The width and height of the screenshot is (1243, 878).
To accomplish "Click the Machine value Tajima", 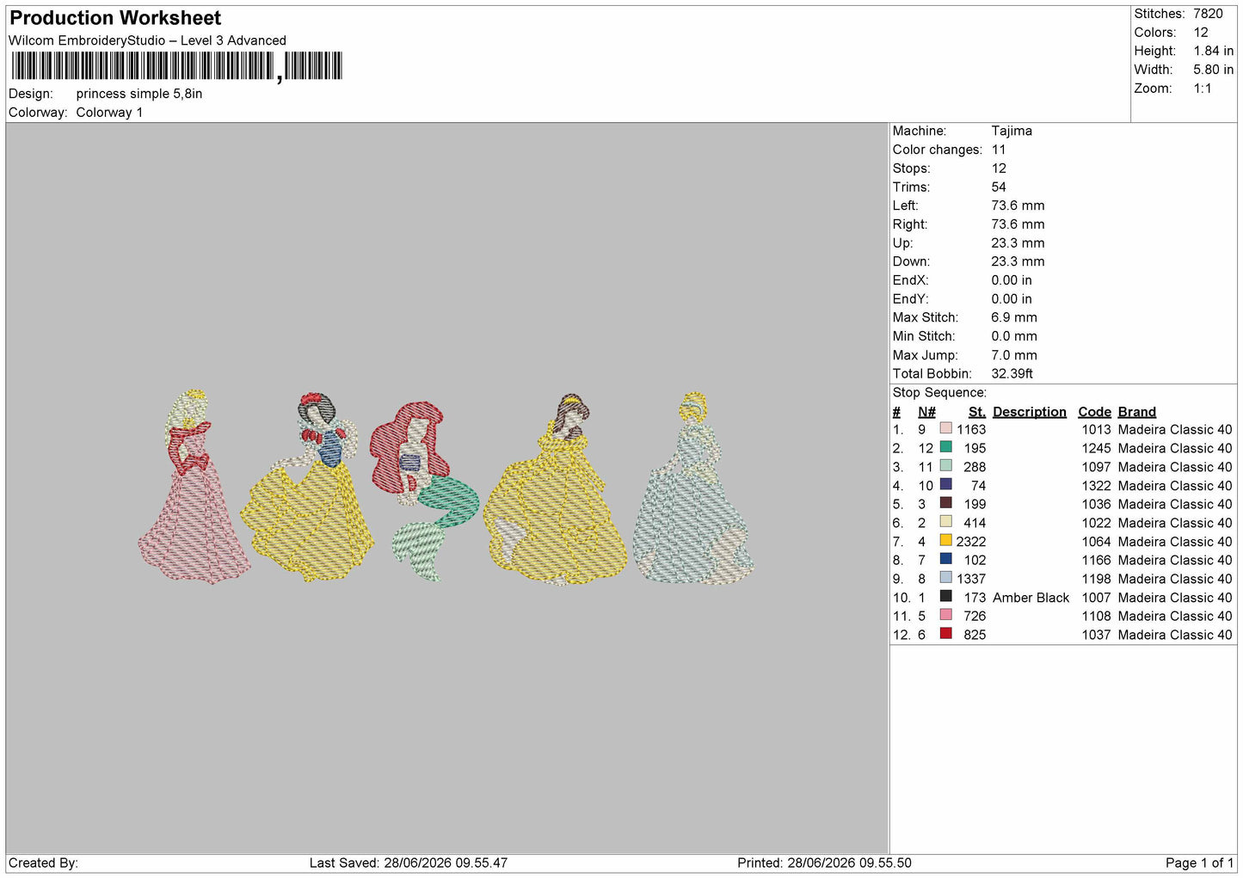I will click(1012, 131).
